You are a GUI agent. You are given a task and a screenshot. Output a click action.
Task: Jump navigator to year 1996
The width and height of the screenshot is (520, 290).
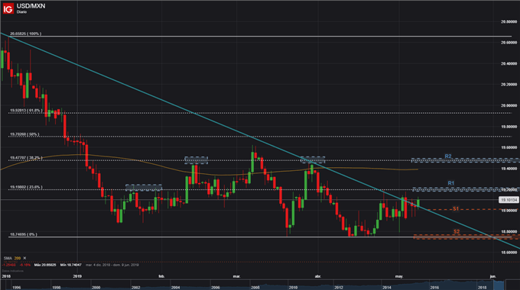[16, 288]
